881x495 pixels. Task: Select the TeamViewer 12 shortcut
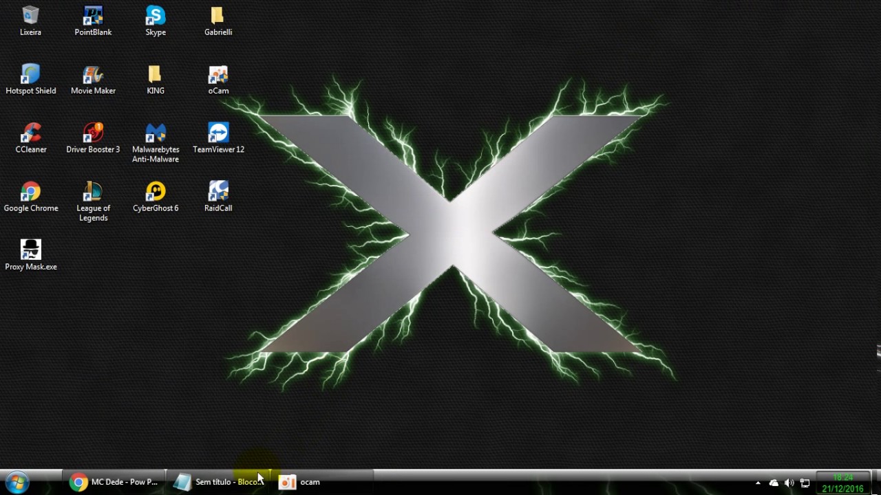point(218,138)
